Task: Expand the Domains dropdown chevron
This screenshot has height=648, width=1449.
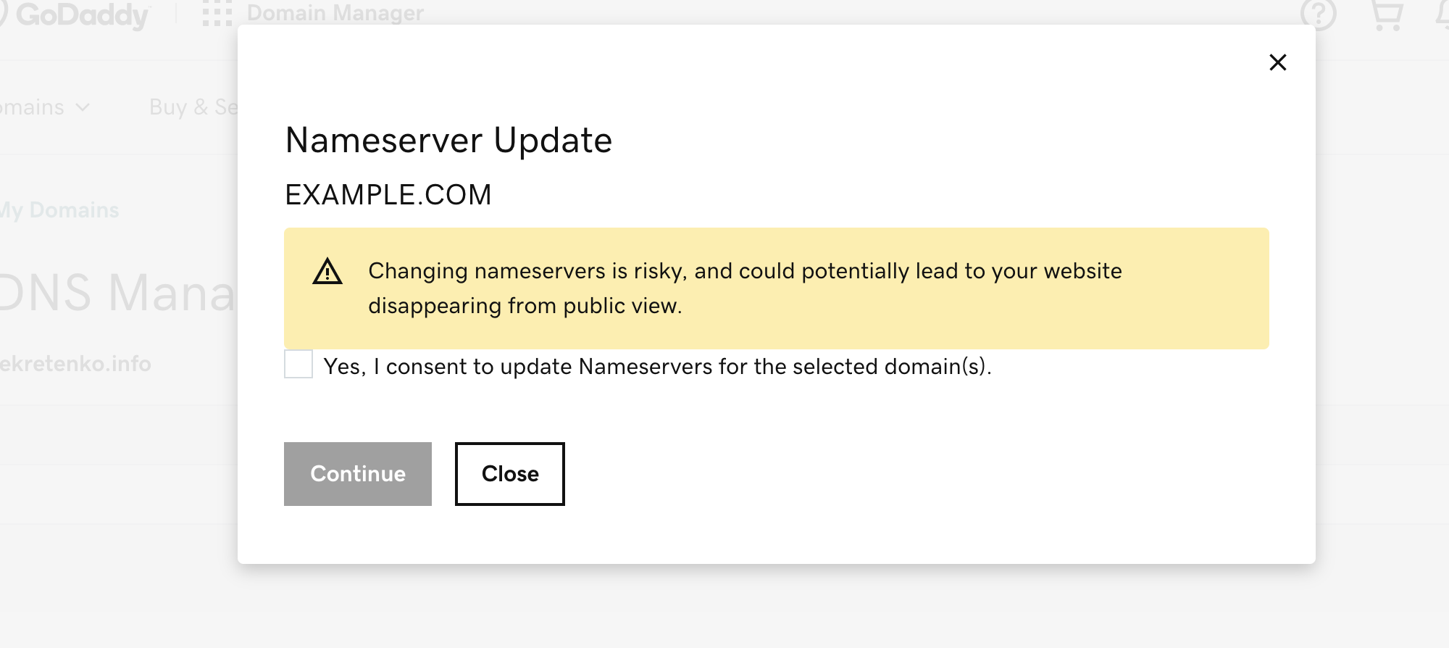Action: (x=82, y=107)
